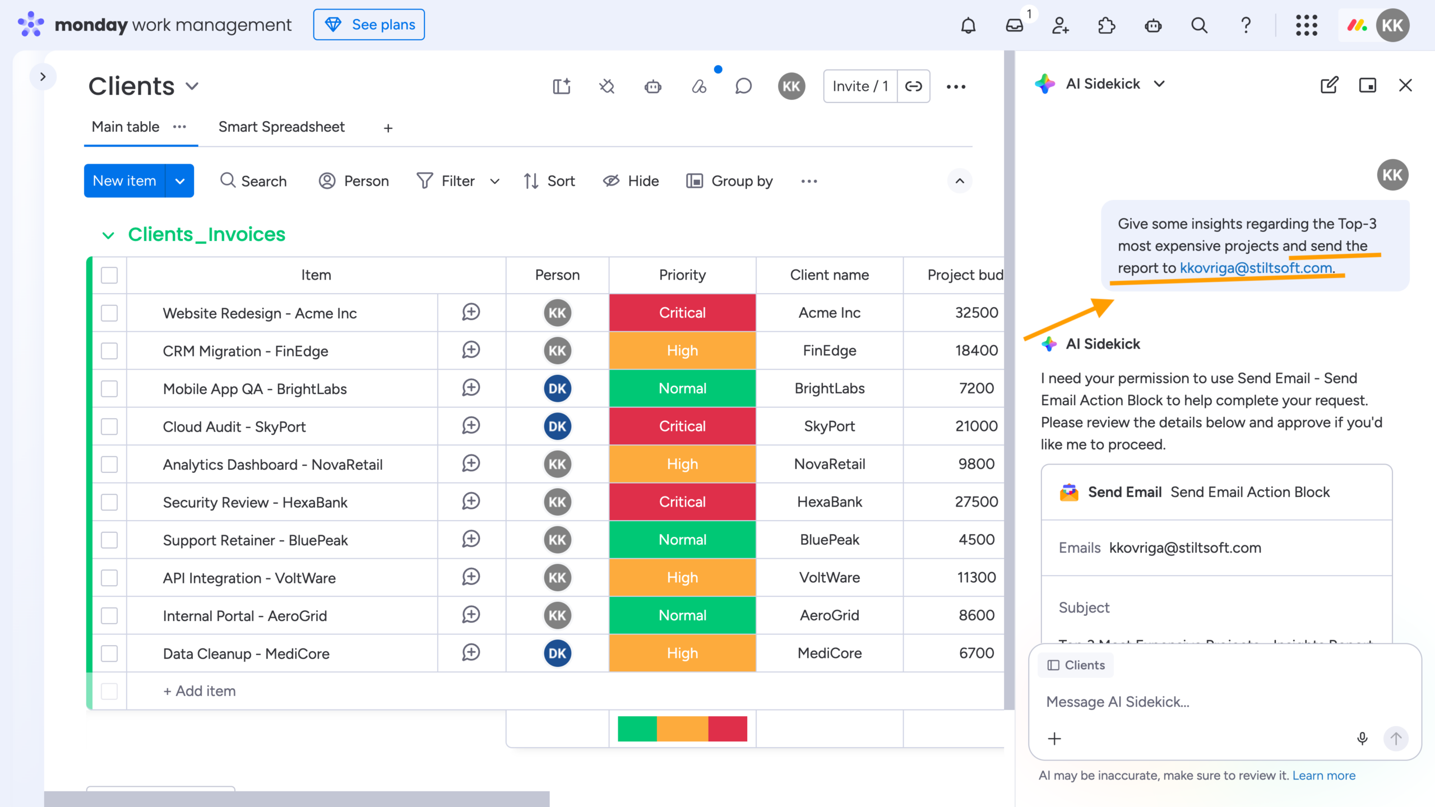Open the Hide columns menu
This screenshot has height=807, width=1435.
tap(631, 181)
